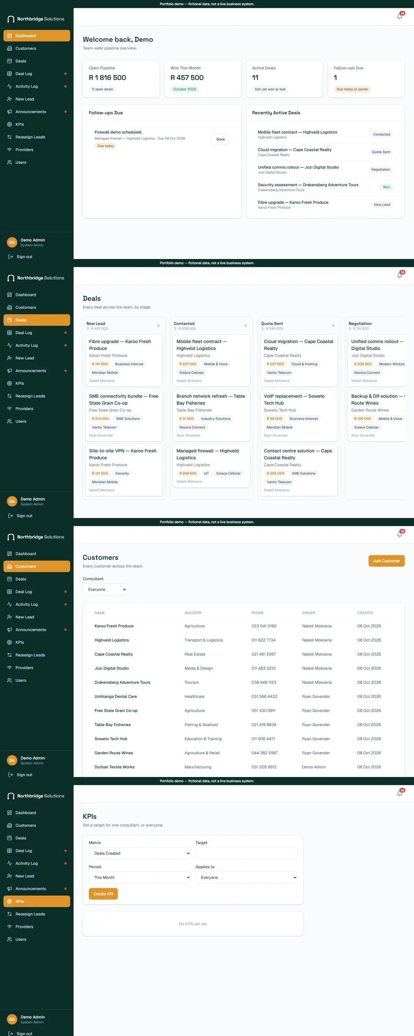414x1036 pixels.
Task: Open the Follow-ups Due stat card
Action: (x=366, y=79)
